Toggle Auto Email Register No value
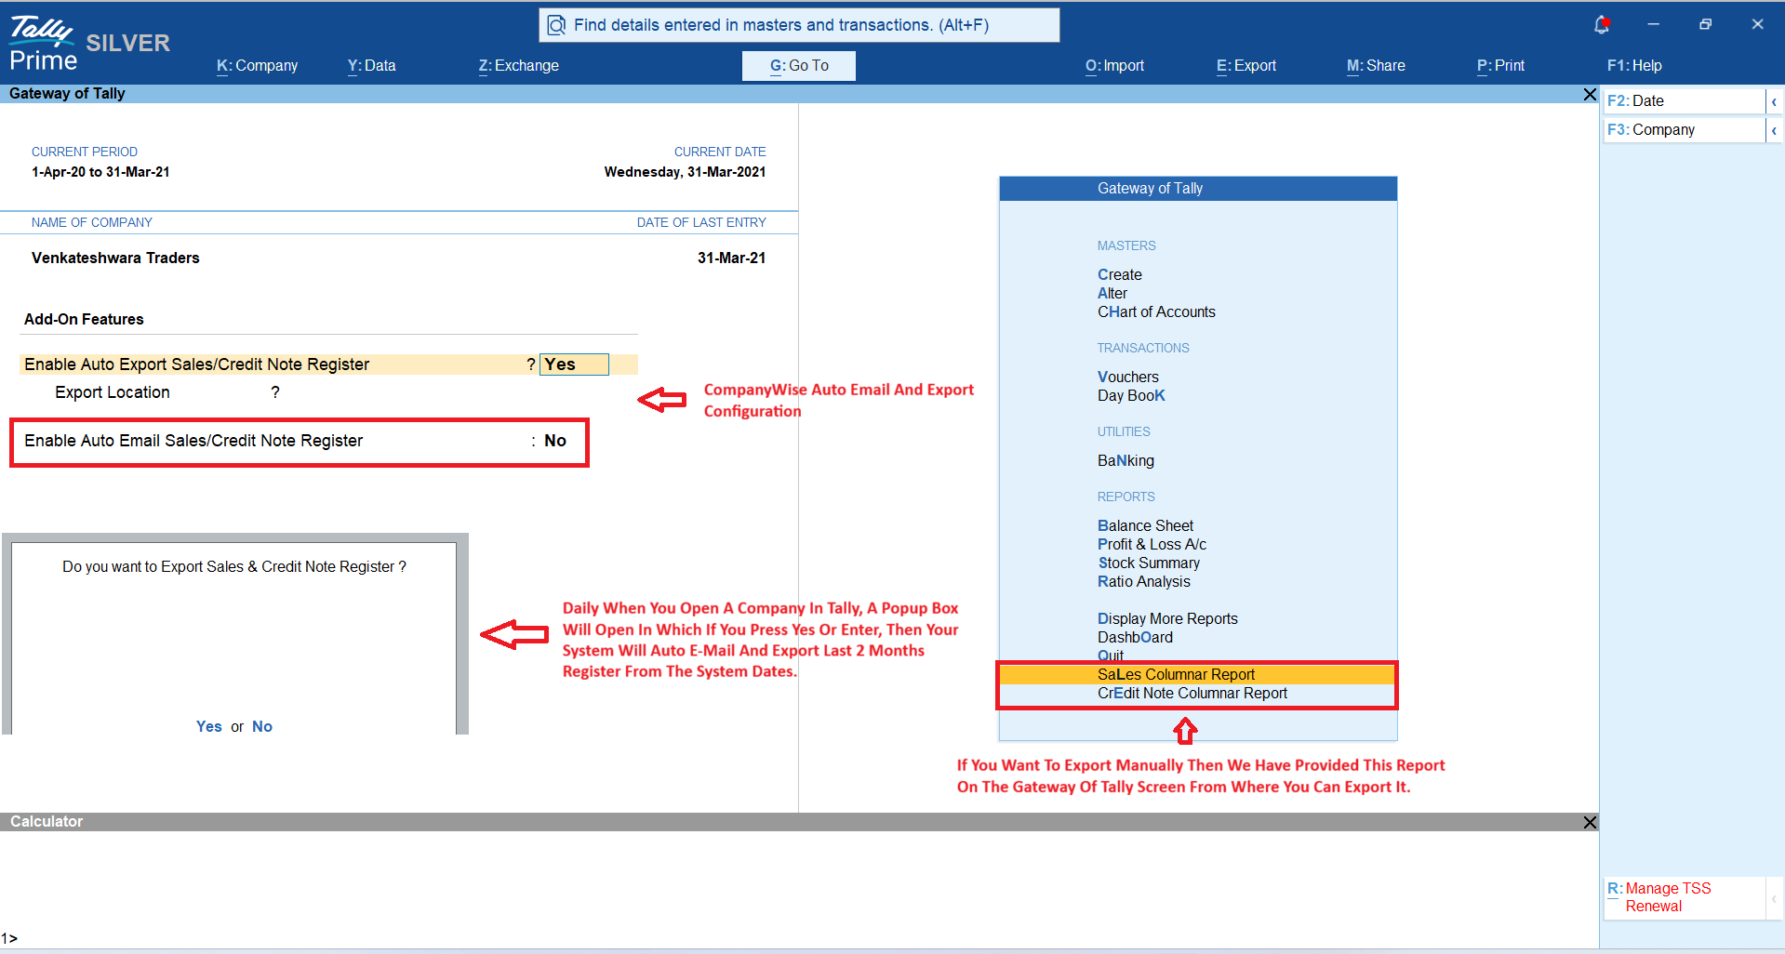Image resolution: width=1785 pixels, height=954 pixels. [x=555, y=441]
